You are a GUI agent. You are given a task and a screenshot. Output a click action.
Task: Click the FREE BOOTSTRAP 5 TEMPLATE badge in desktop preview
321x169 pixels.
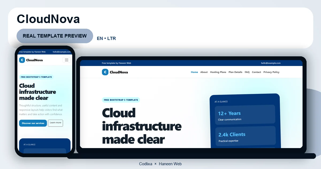[121, 100]
